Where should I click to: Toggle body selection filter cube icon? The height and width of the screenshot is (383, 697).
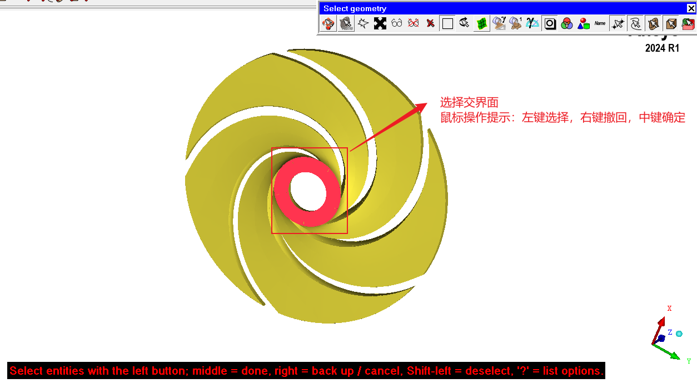click(x=671, y=23)
